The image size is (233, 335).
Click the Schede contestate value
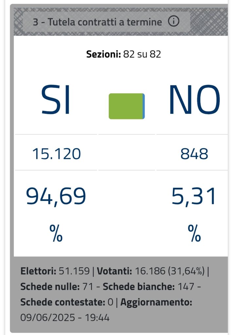tap(110, 302)
